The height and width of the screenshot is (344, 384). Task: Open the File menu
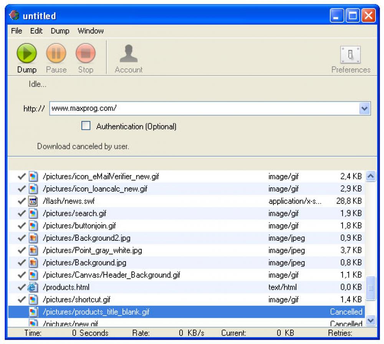pos(16,31)
